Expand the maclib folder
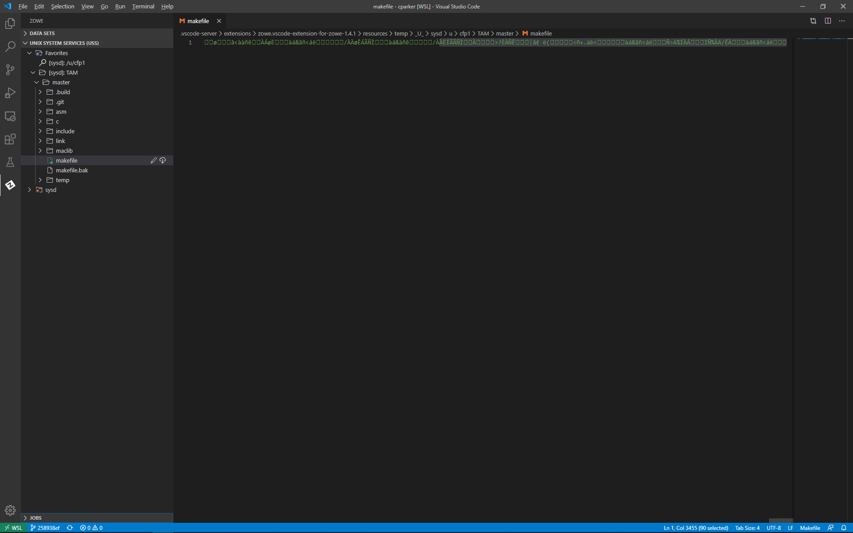Image resolution: width=853 pixels, height=533 pixels. 40,151
